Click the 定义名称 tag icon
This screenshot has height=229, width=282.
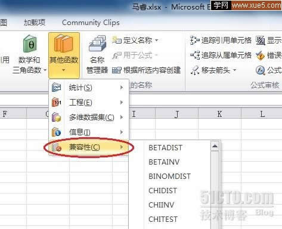[117, 40]
